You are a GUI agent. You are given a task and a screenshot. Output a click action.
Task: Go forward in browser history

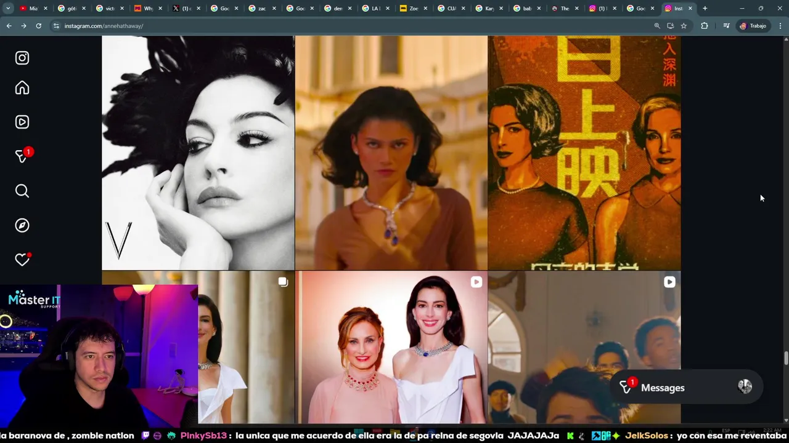tap(23, 26)
